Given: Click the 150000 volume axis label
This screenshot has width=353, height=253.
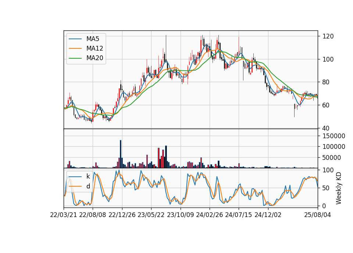Looking at the screenshot, I should [334, 136].
